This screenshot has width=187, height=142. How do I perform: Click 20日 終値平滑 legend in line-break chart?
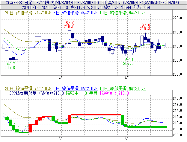point(28,88)
